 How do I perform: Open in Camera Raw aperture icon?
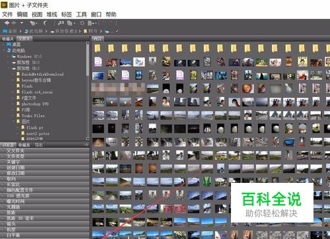click(82, 23)
